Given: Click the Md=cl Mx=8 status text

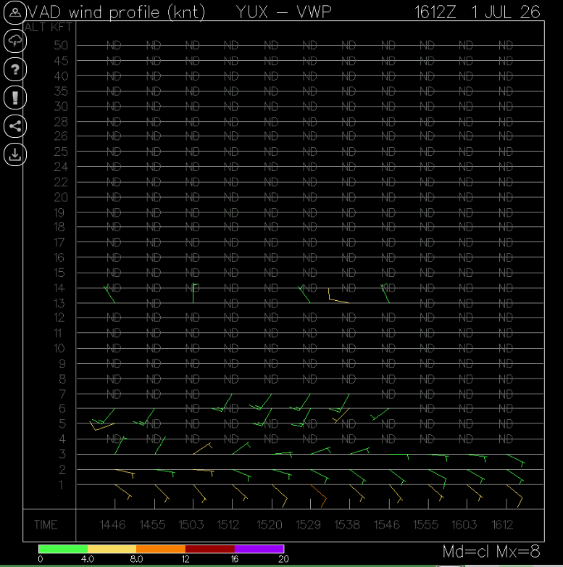Looking at the screenshot, I should click(491, 552).
